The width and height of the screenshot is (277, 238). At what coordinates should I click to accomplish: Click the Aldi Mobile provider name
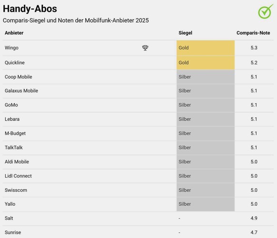[17, 162]
